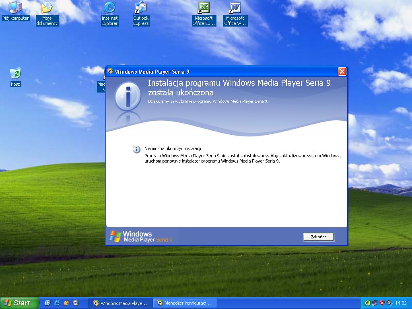Click the 14:02 system clock
The image size is (412, 309).
coord(401,303)
